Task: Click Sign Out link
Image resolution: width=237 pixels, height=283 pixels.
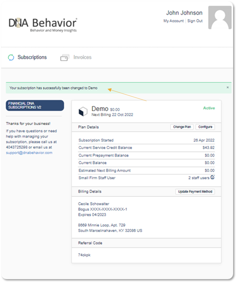Action: (195, 21)
